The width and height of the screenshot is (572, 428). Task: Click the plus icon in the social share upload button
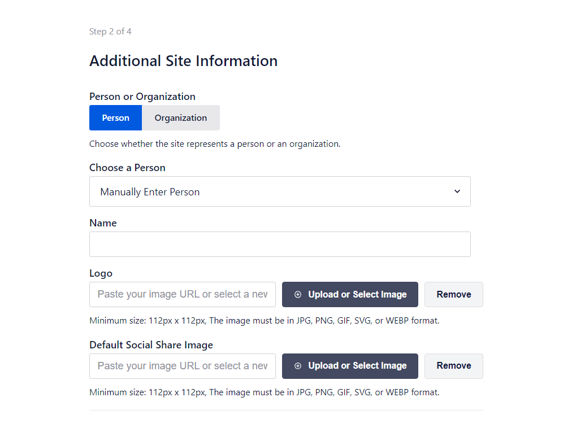[x=298, y=366]
